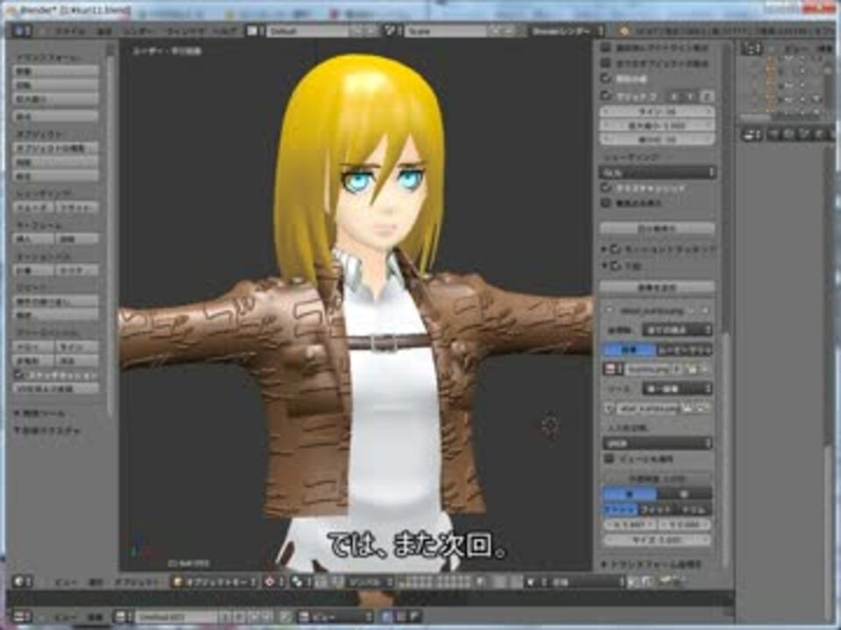Viewport: 841px width, 630px height.
Task: Toggle the Motion Tracking panel checkbox
Action: (x=616, y=249)
